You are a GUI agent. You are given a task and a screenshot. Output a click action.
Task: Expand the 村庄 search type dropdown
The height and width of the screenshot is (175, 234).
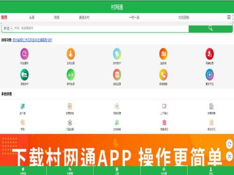[x=8, y=28]
